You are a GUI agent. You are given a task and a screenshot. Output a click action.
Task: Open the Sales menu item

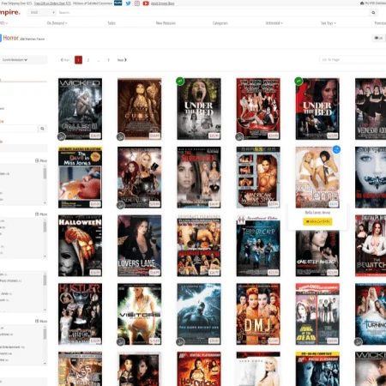pyautogui.click(x=112, y=23)
